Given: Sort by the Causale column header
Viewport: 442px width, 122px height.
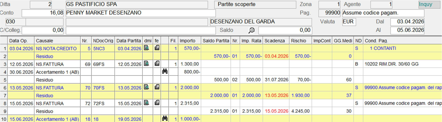Looking at the screenshot, I should point(57,41).
